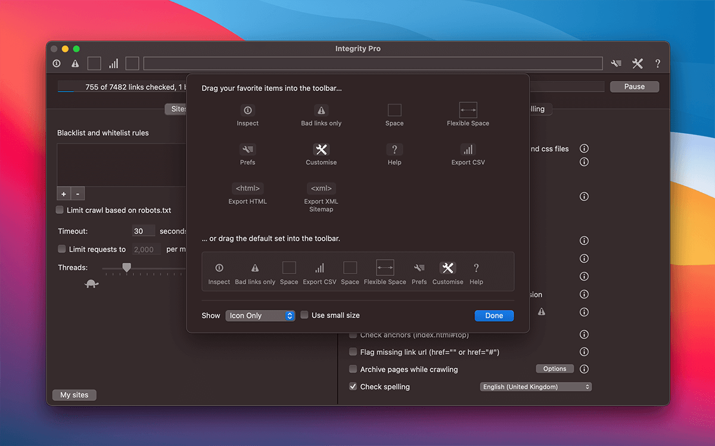Select Customise item in favorites palette
715x446 pixels.
pyautogui.click(x=321, y=154)
